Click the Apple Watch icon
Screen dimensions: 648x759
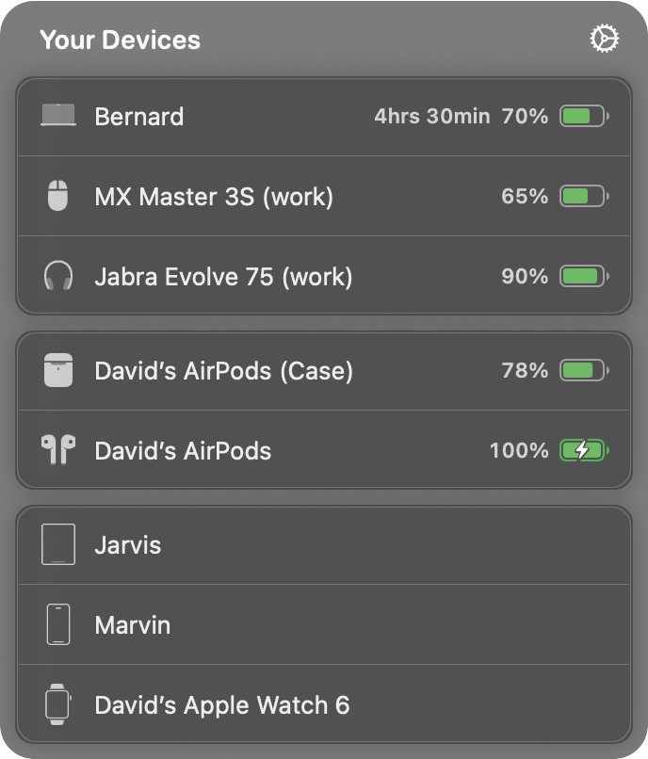pos(58,704)
